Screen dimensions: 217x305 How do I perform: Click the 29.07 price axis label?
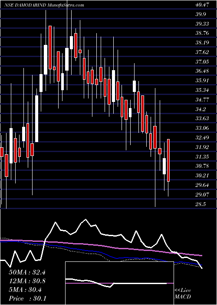coord(202,194)
